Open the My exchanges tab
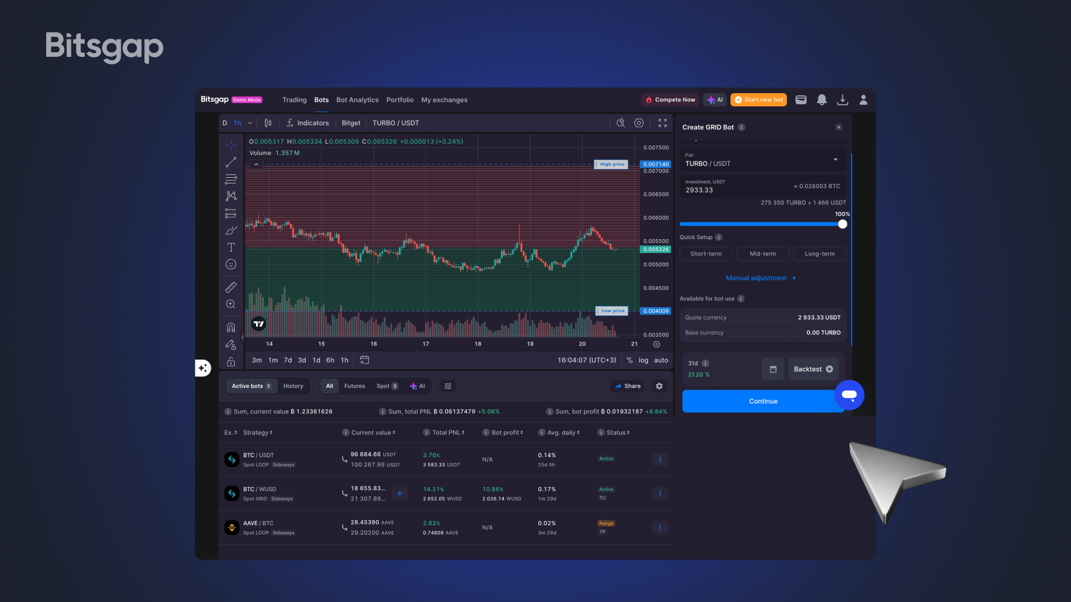 click(x=445, y=100)
